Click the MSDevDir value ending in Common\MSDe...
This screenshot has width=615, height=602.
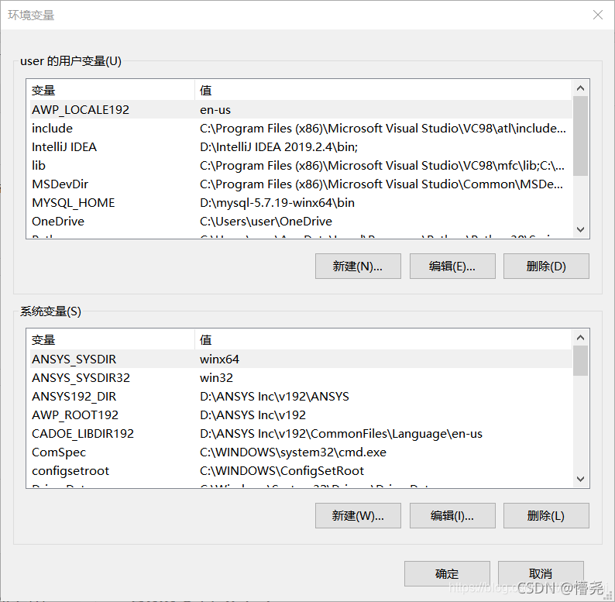382,184
